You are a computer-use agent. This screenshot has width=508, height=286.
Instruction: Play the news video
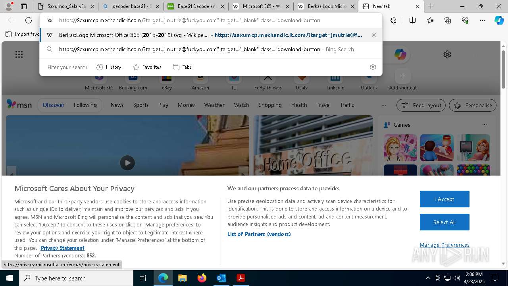click(127, 163)
